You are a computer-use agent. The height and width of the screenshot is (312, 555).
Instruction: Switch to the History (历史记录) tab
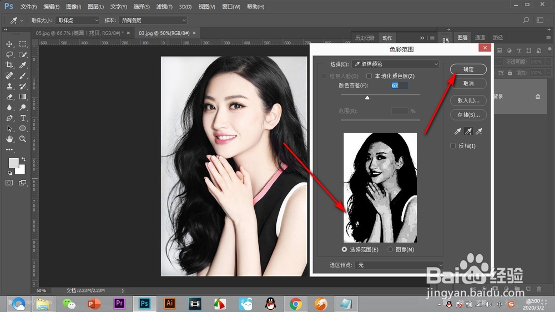click(365, 38)
